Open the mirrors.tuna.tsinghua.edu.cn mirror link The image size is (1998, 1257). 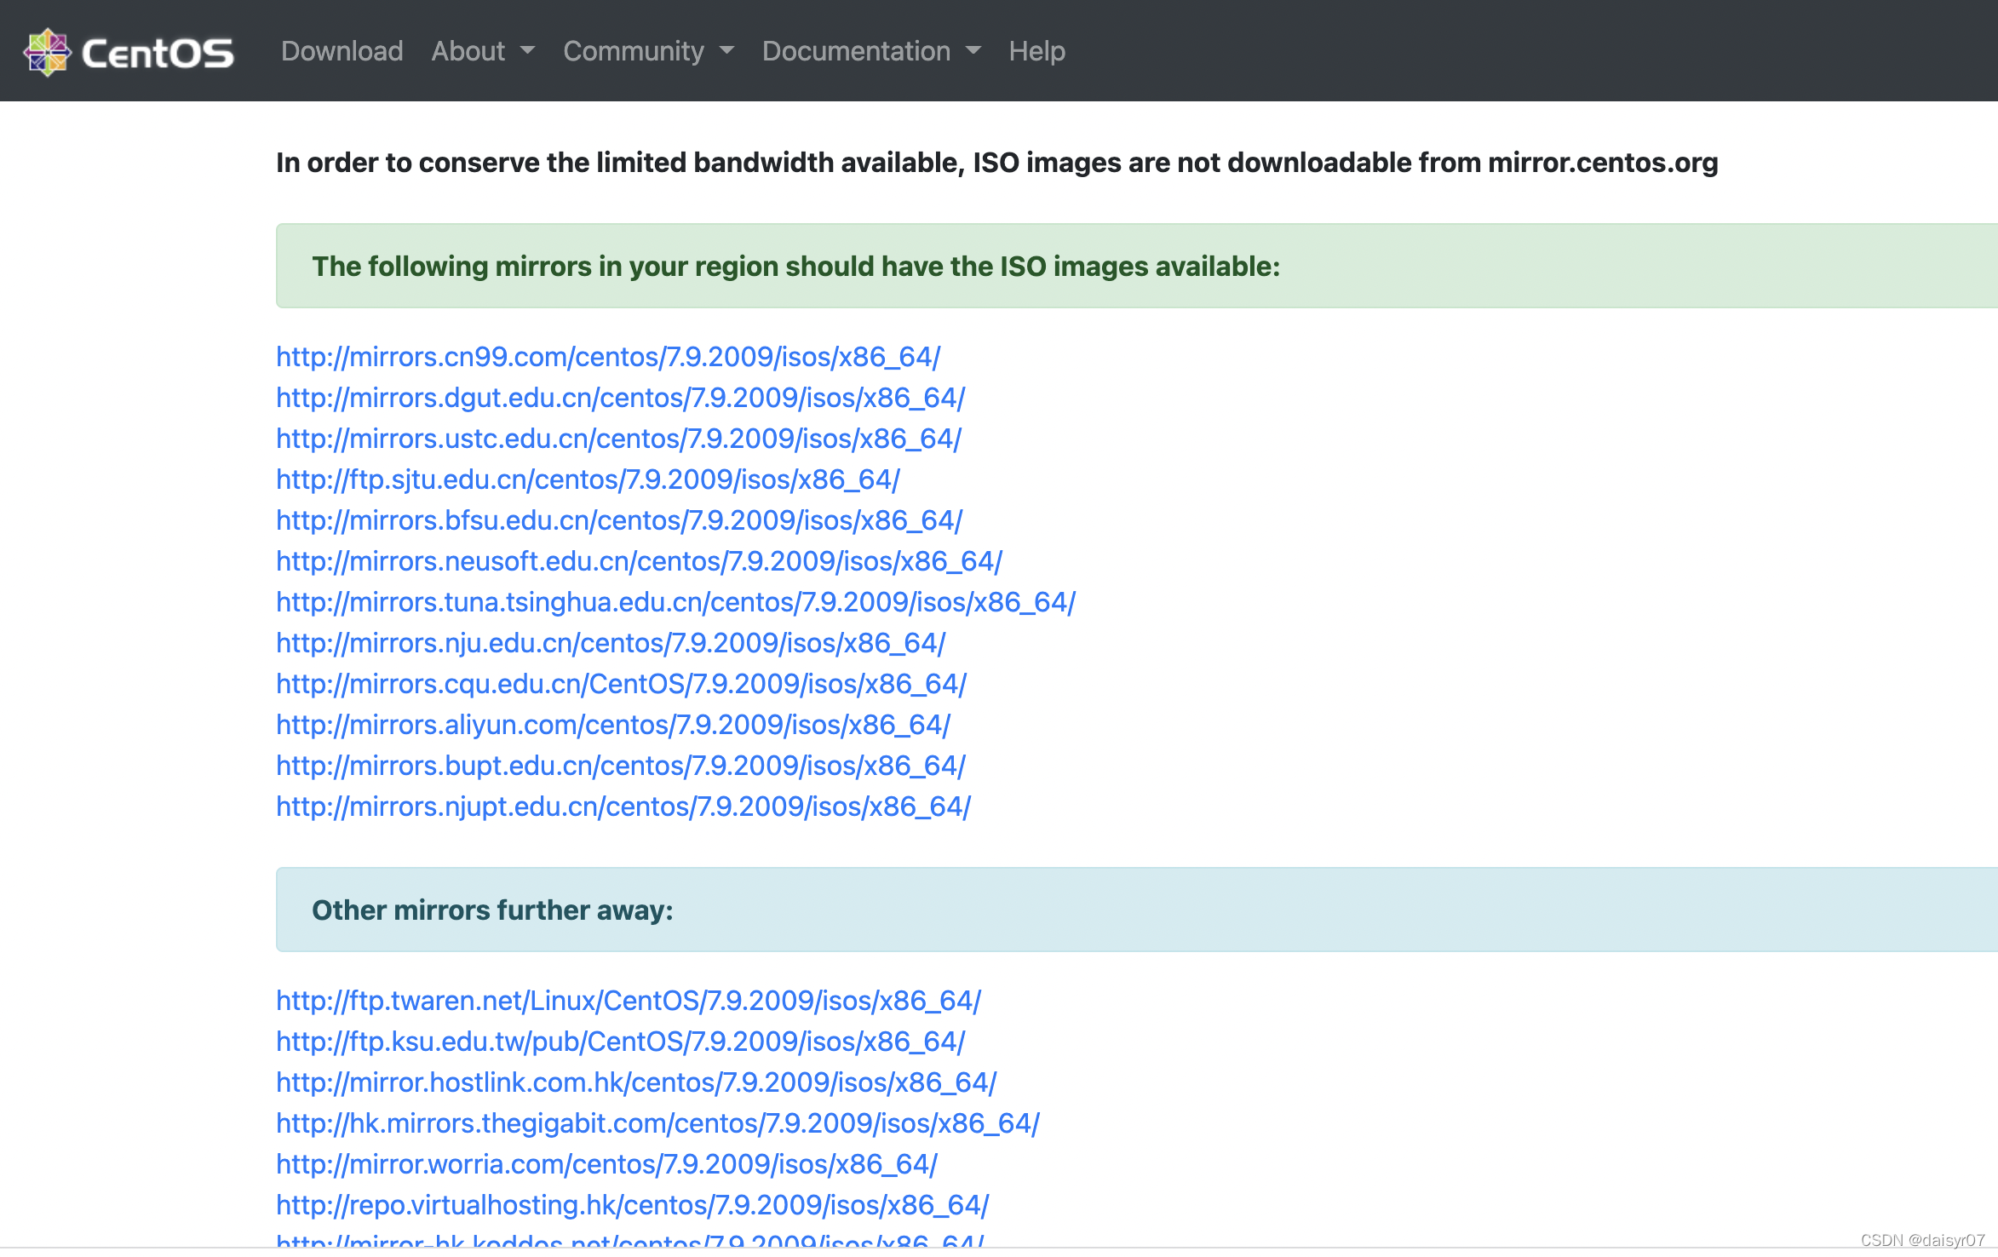pyautogui.click(x=675, y=602)
